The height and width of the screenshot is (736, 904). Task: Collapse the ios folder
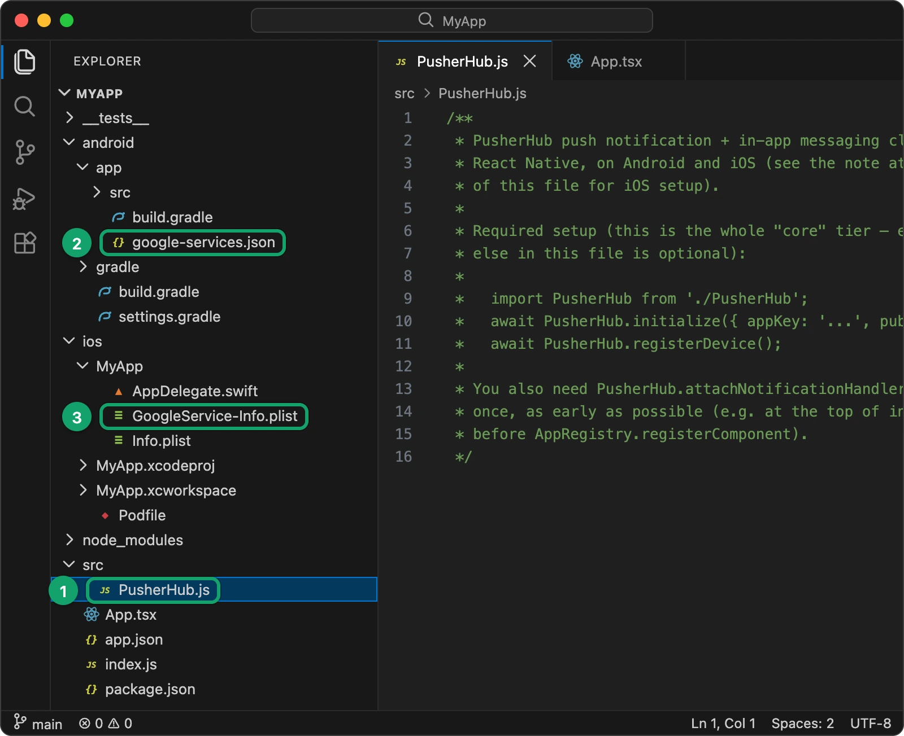[x=69, y=341]
